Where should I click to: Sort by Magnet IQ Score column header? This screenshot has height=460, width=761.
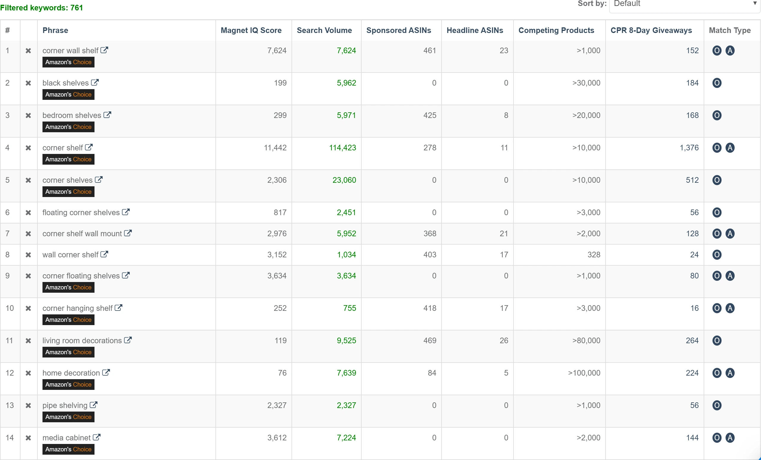(251, 30)
